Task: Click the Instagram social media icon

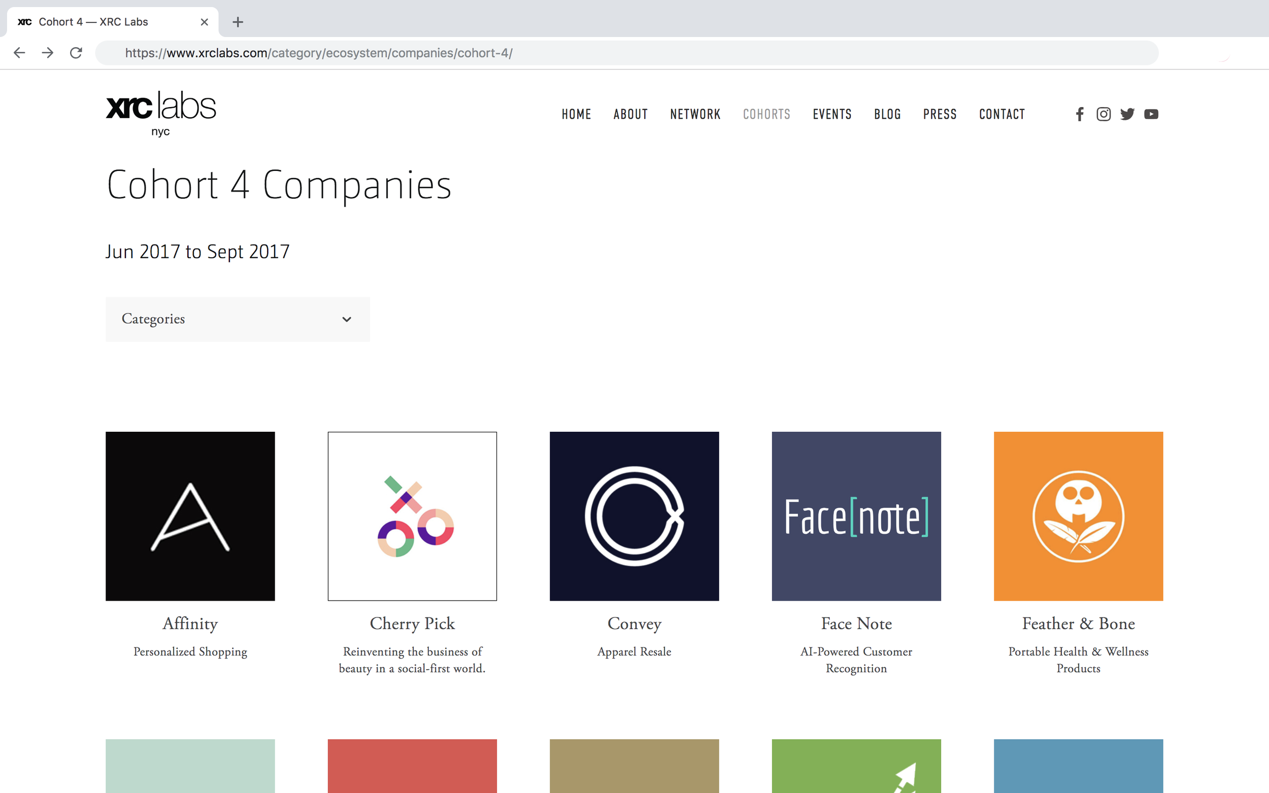Action: pyautogui.click(x=1104, y=114)
